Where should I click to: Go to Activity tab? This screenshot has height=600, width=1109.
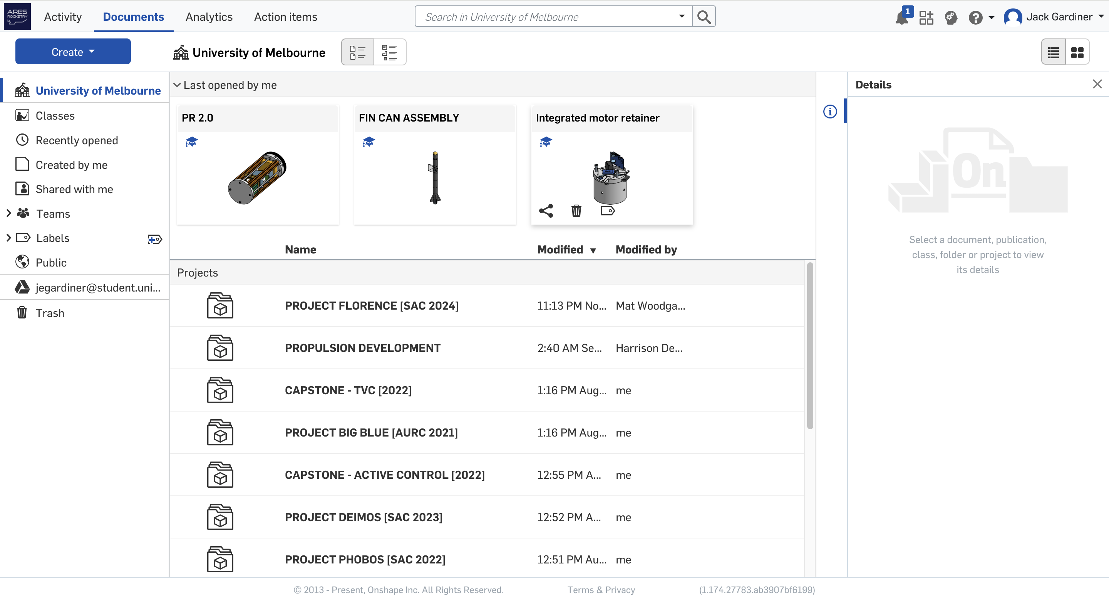coord(63,17)
